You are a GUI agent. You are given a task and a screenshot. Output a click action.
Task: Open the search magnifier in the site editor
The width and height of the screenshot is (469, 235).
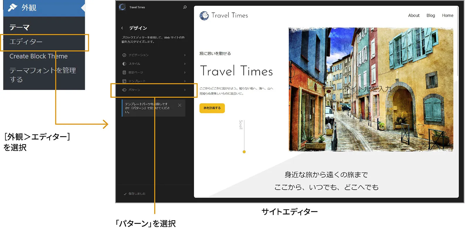pos(185,7)
